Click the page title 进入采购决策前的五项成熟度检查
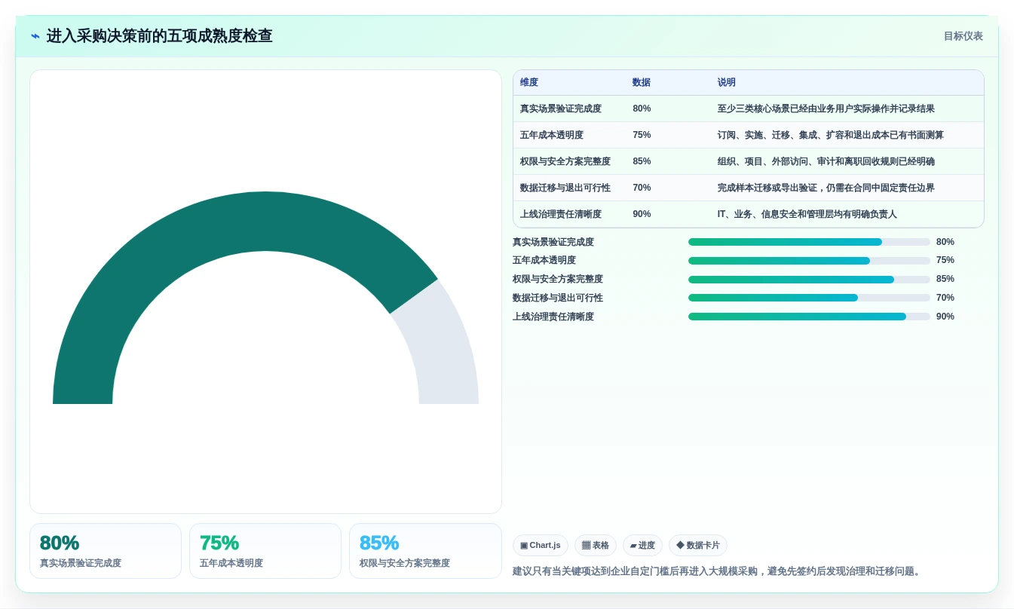 [x=159, y=36]
